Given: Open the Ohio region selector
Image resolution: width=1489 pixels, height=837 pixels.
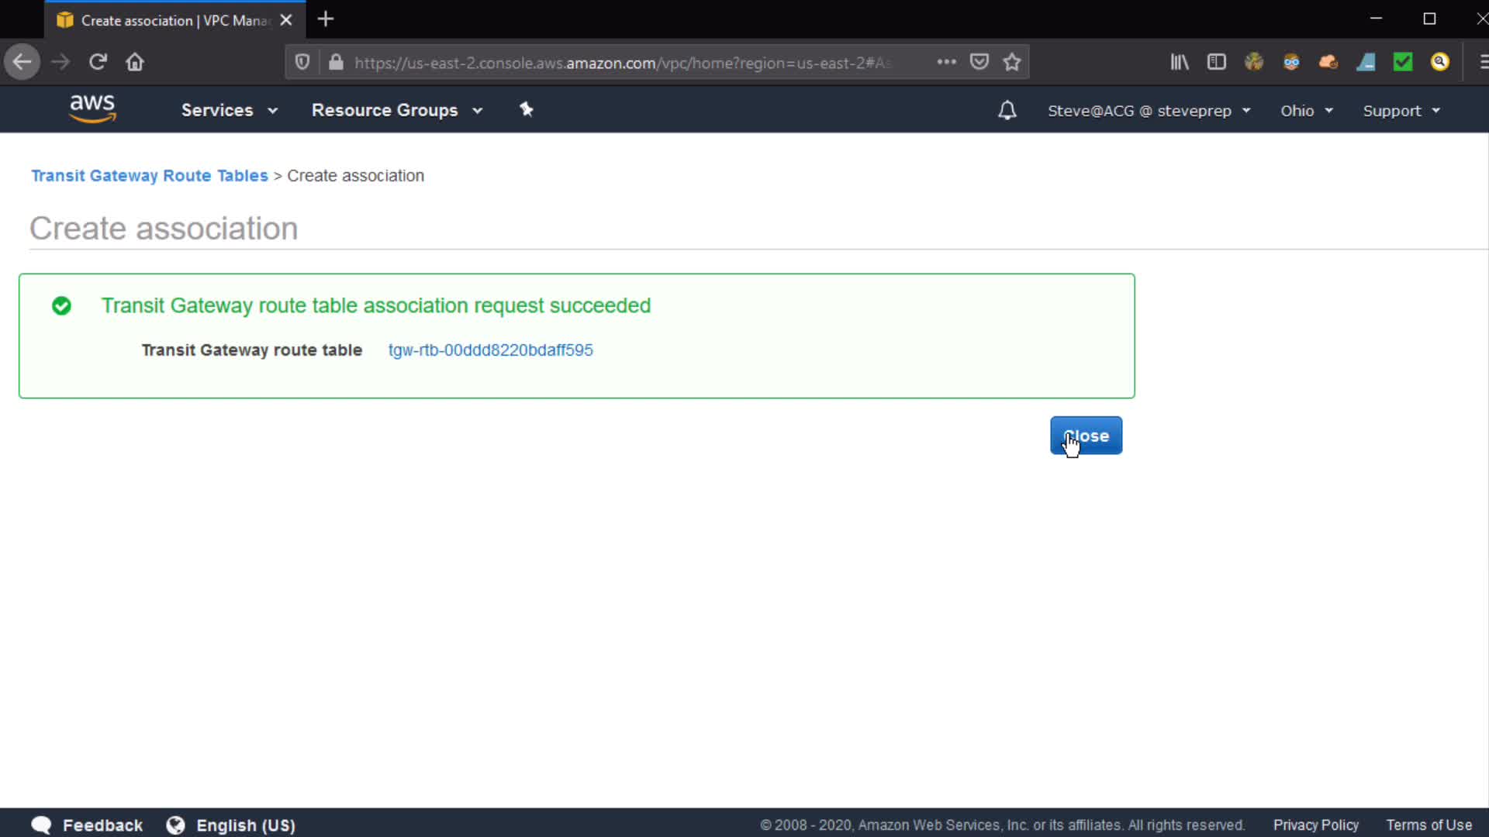Looking at the screenshot, I should tap(1306, 111).
